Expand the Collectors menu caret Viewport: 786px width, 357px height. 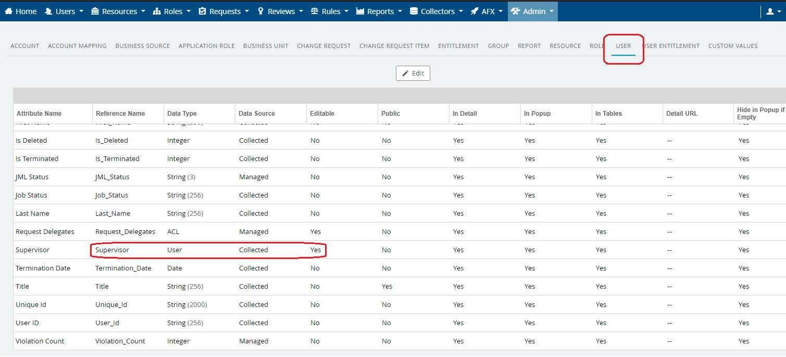click(461, 11)
